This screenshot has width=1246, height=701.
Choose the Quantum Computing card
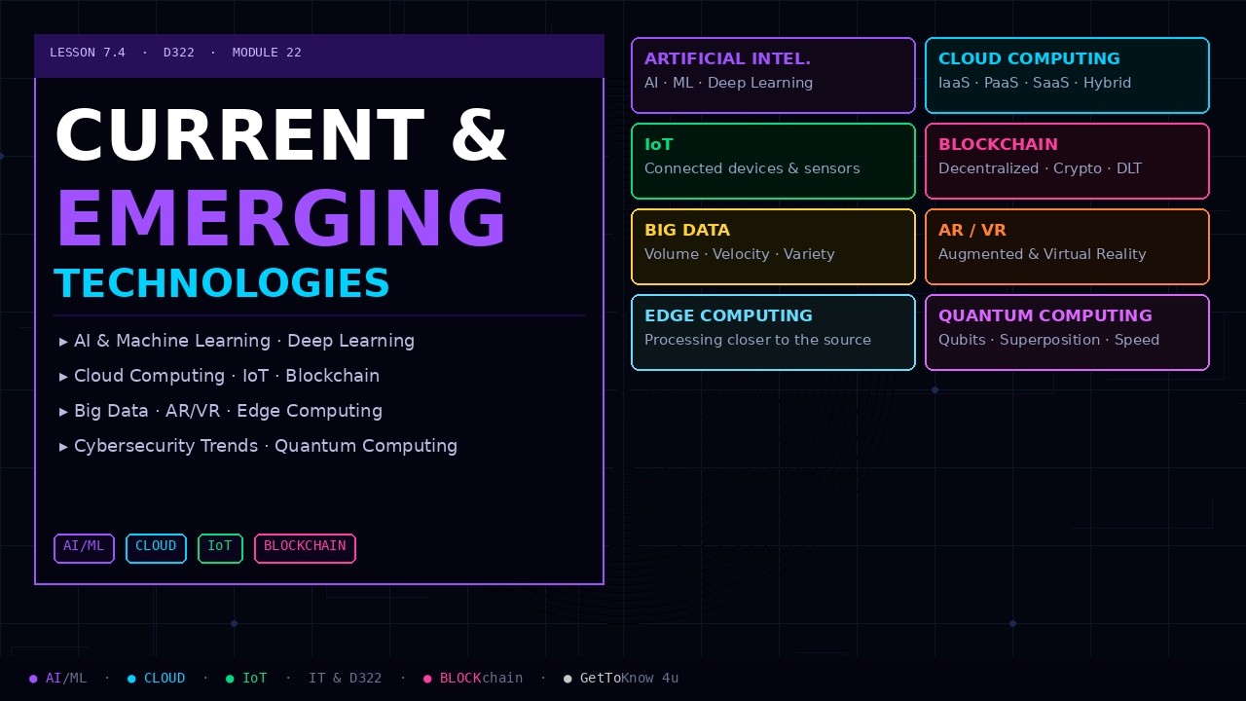[1067, 333]
